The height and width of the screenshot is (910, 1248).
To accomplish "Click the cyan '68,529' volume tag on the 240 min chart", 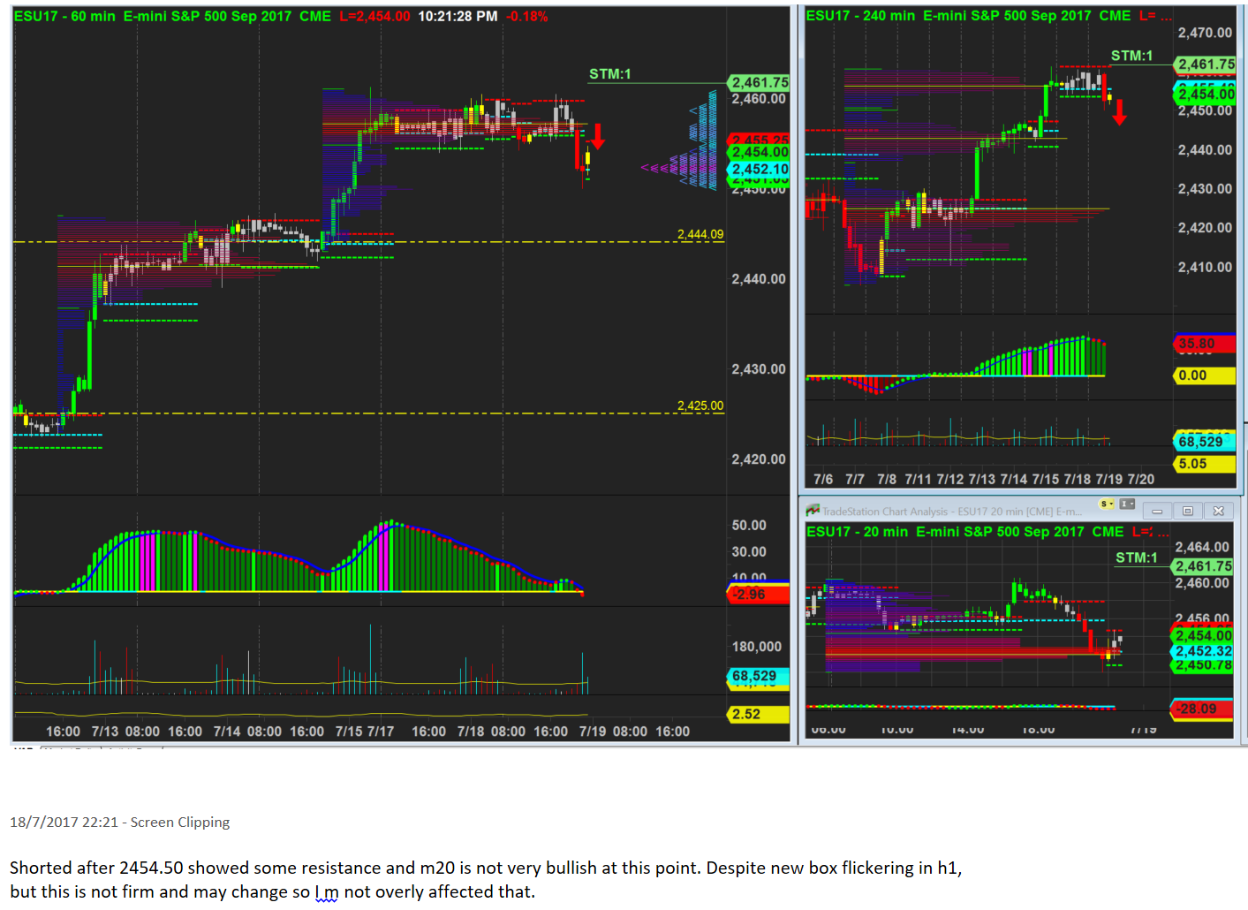I will click(1204, 442).
